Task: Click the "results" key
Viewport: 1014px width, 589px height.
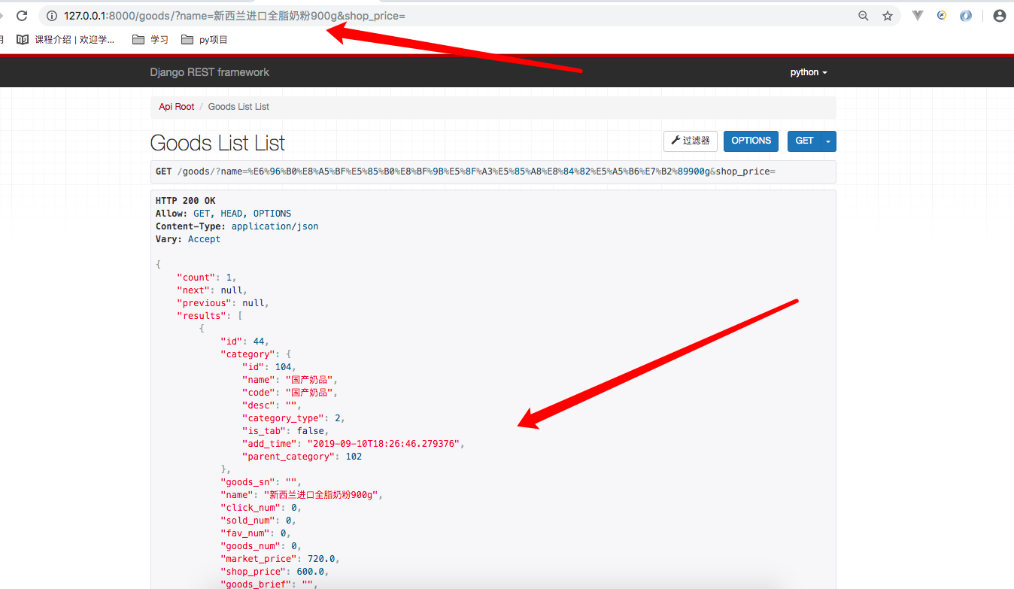Action: [x=202, y=316]
